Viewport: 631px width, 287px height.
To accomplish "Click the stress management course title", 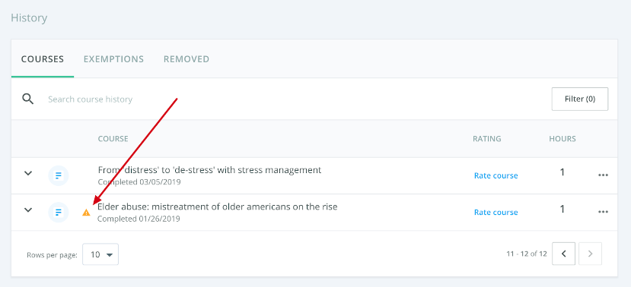I will pos(209,170).
